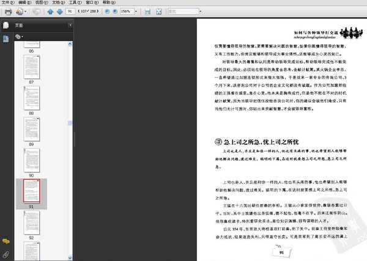This screenshot has width=367, height=261.
Task: Select page 91 thumbnail
Action: point(32,191)
